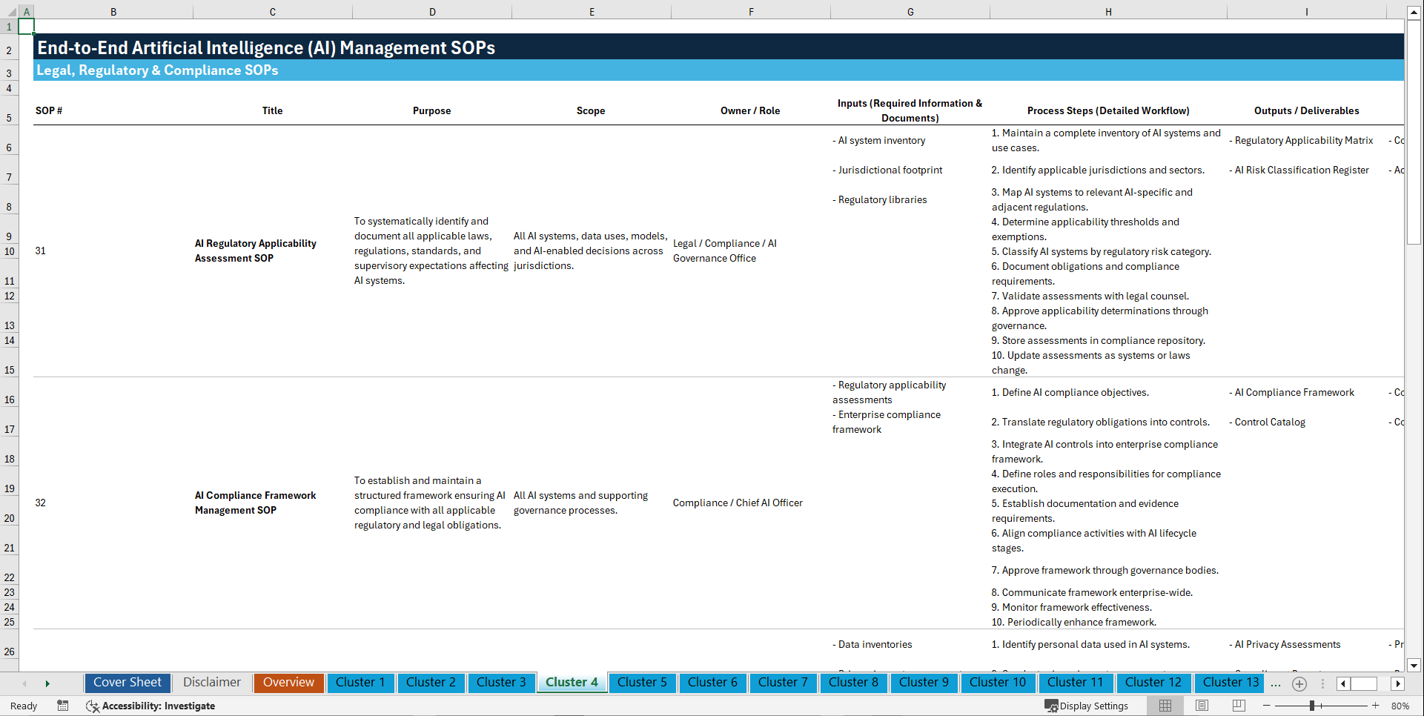Switch to Page Layout view icon
1424x716 pixels.
pos(1202,706)
